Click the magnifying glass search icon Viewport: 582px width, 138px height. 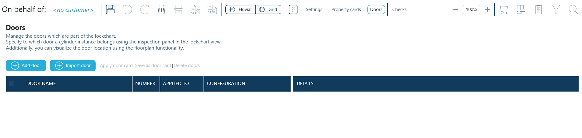pyautogui.click(x=573, y=9)
